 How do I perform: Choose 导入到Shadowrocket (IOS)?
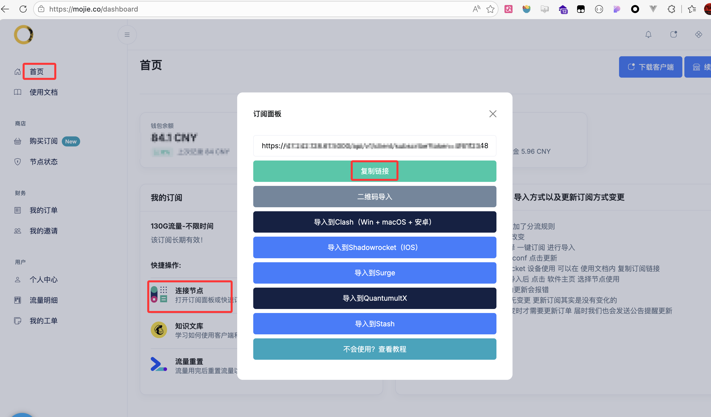pos(374,247)
